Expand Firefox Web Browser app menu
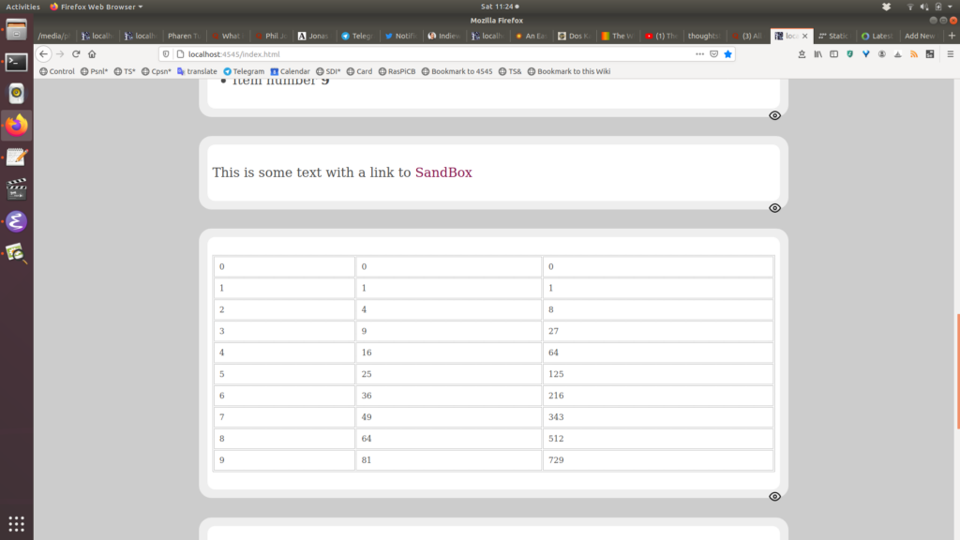 point(97,7)
